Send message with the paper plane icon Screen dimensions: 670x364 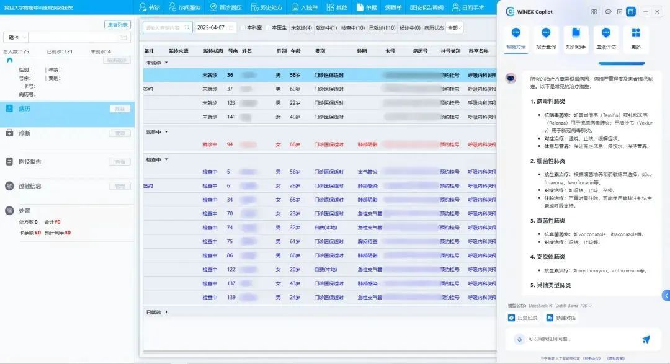[646, 339]
